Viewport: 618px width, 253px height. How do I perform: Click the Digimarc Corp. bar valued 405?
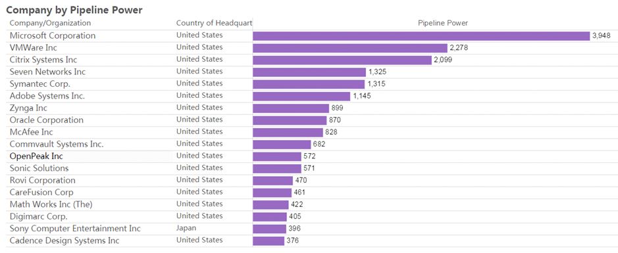(x=270, y=217)
